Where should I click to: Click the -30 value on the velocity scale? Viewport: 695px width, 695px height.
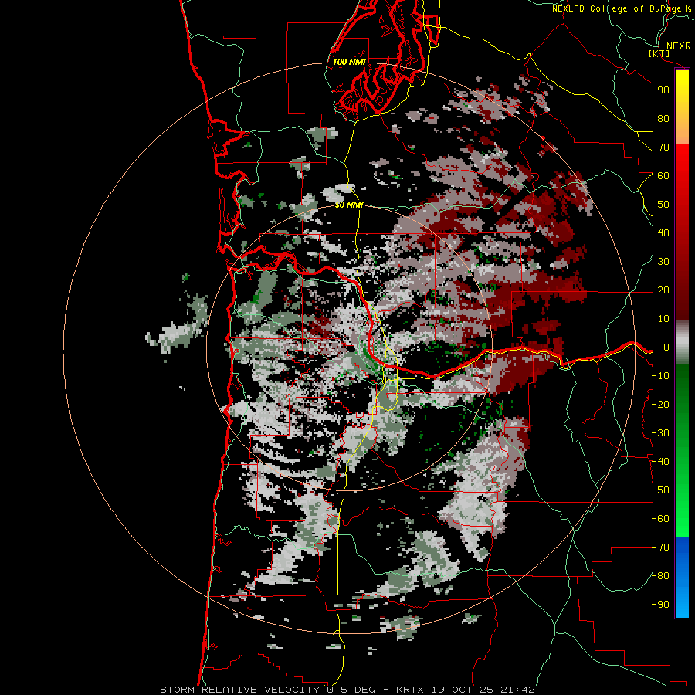[660, 433]
